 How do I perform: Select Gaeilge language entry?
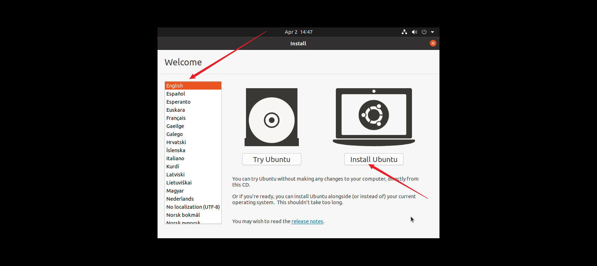pos(193,126)
